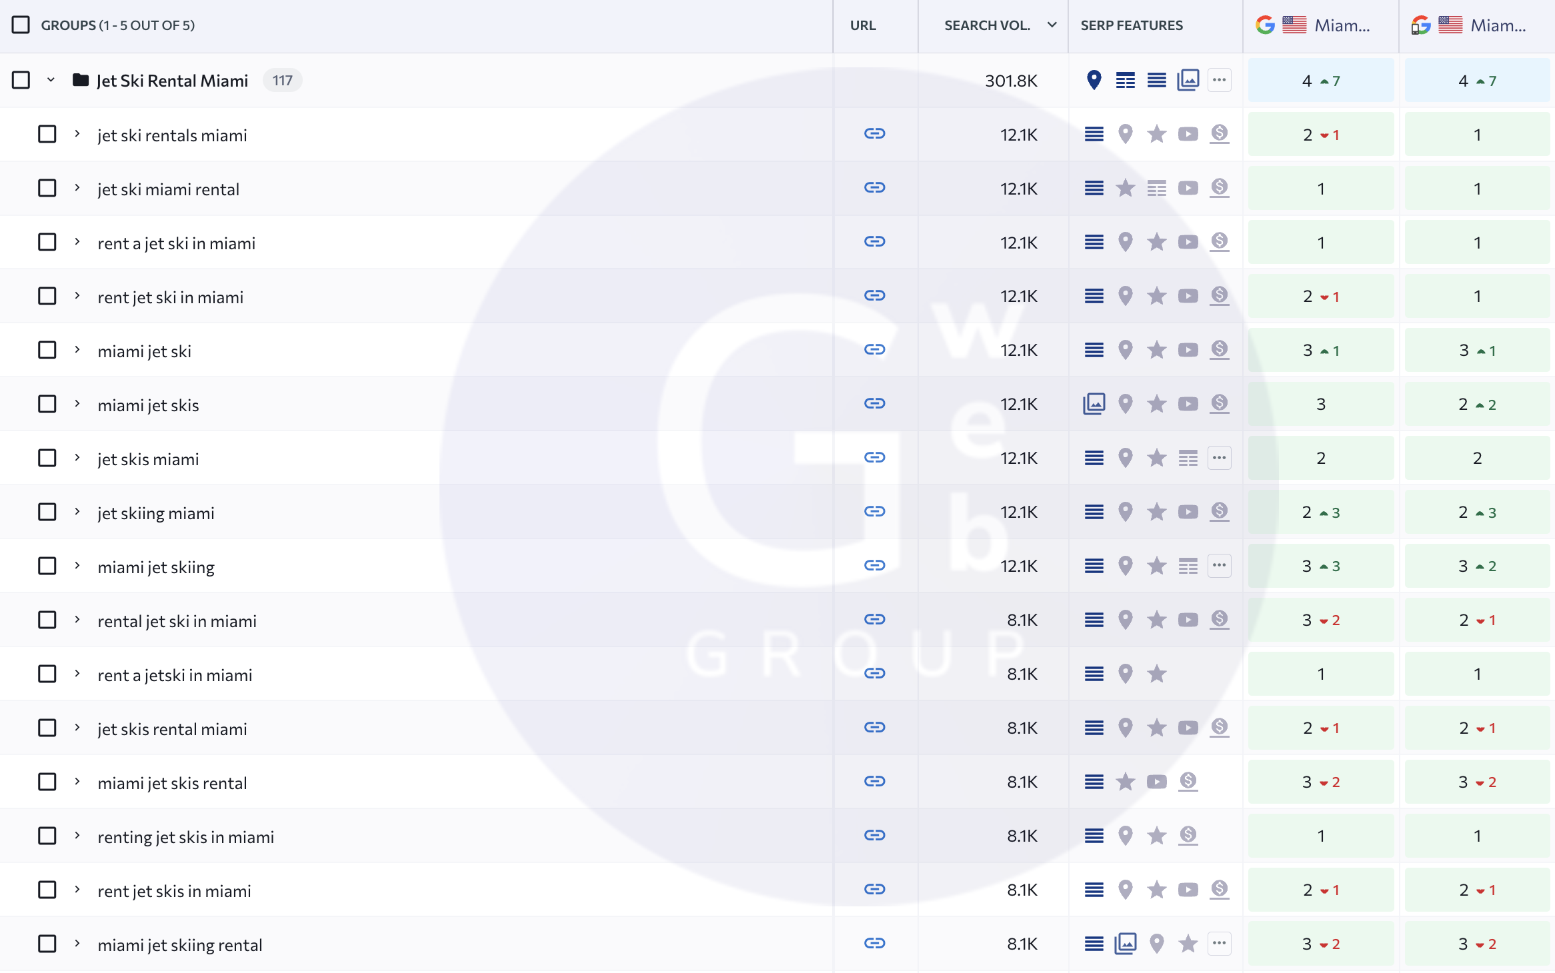
Task: Click the Jet Ski Rental Miami folder icon
Action: pyautogui.click(x=81, y=80)
